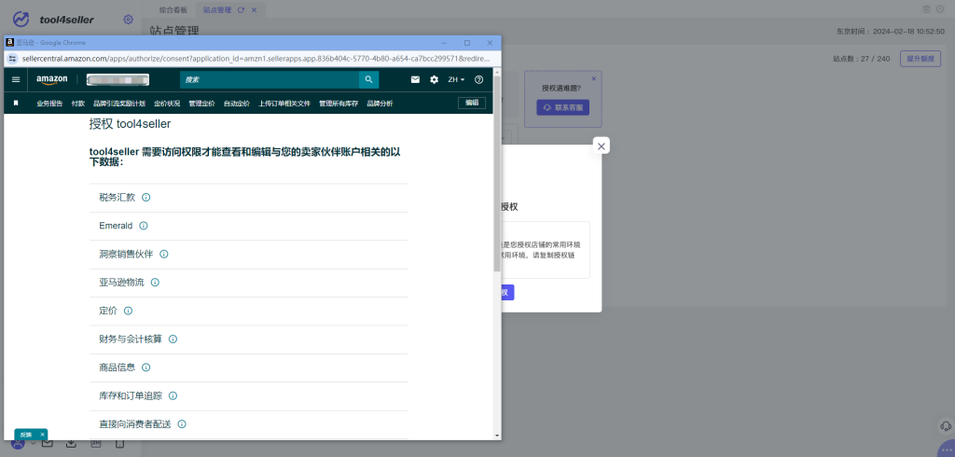Click info icon next to 直接向消费者配送
This screenshot has width=955, height=457.
click(x=182, y=424)
